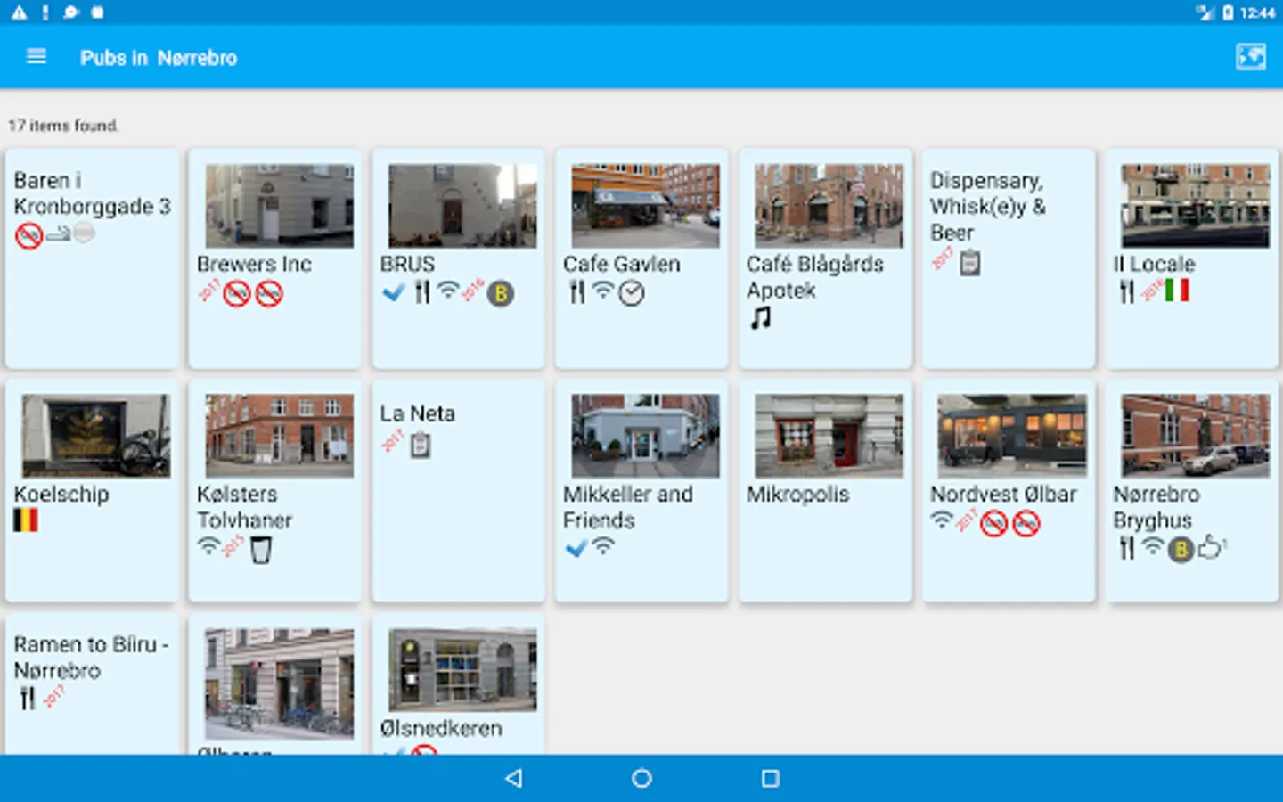The width and height of the screenshot is (1283, 802).
Task: Tap the music note on Café Blågårds Apotek
Action: point(761,317)
